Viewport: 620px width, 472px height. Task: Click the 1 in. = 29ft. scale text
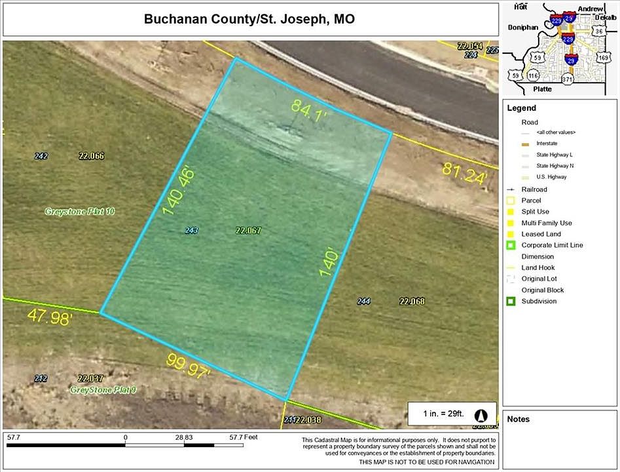[443, 414]
